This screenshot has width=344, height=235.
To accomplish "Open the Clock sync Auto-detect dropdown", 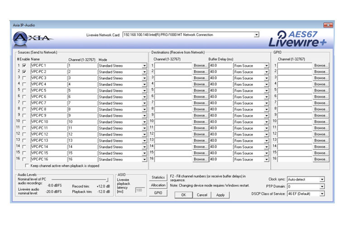I will tap(322, 179).
